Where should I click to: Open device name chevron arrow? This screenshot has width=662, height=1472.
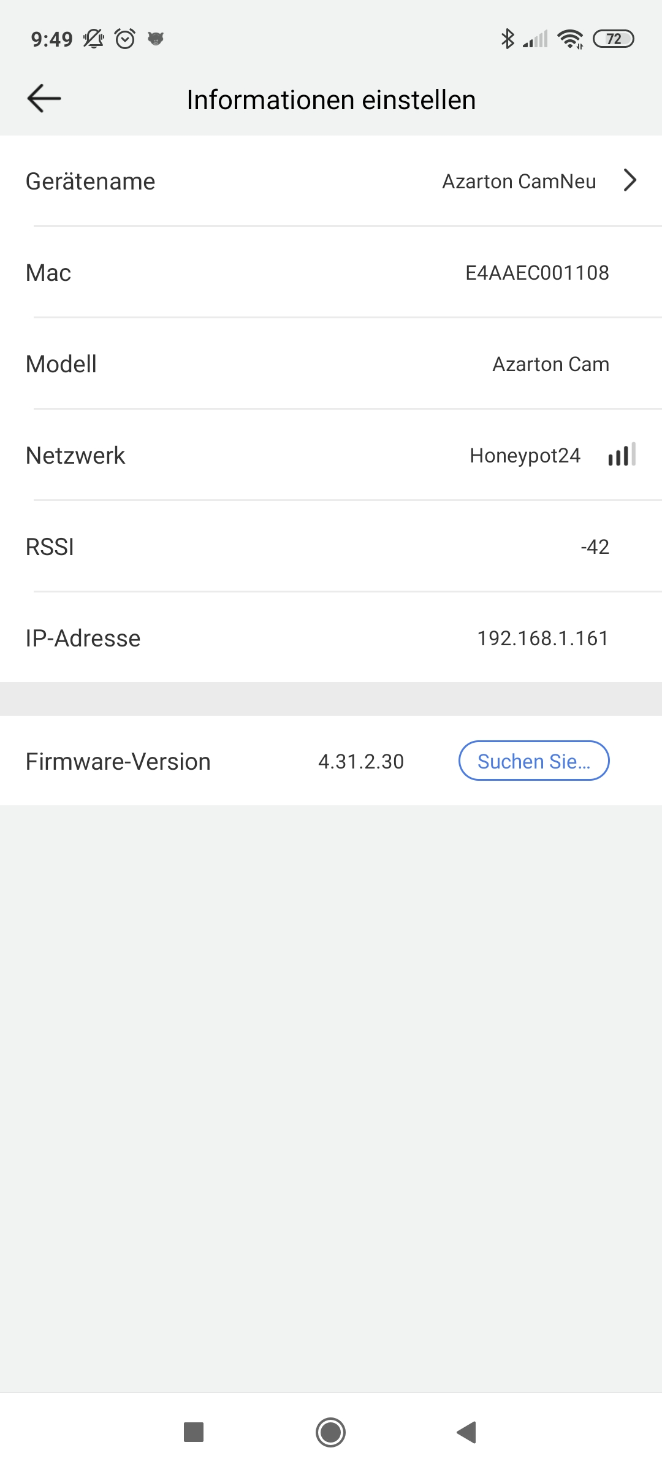click(630, 180)
